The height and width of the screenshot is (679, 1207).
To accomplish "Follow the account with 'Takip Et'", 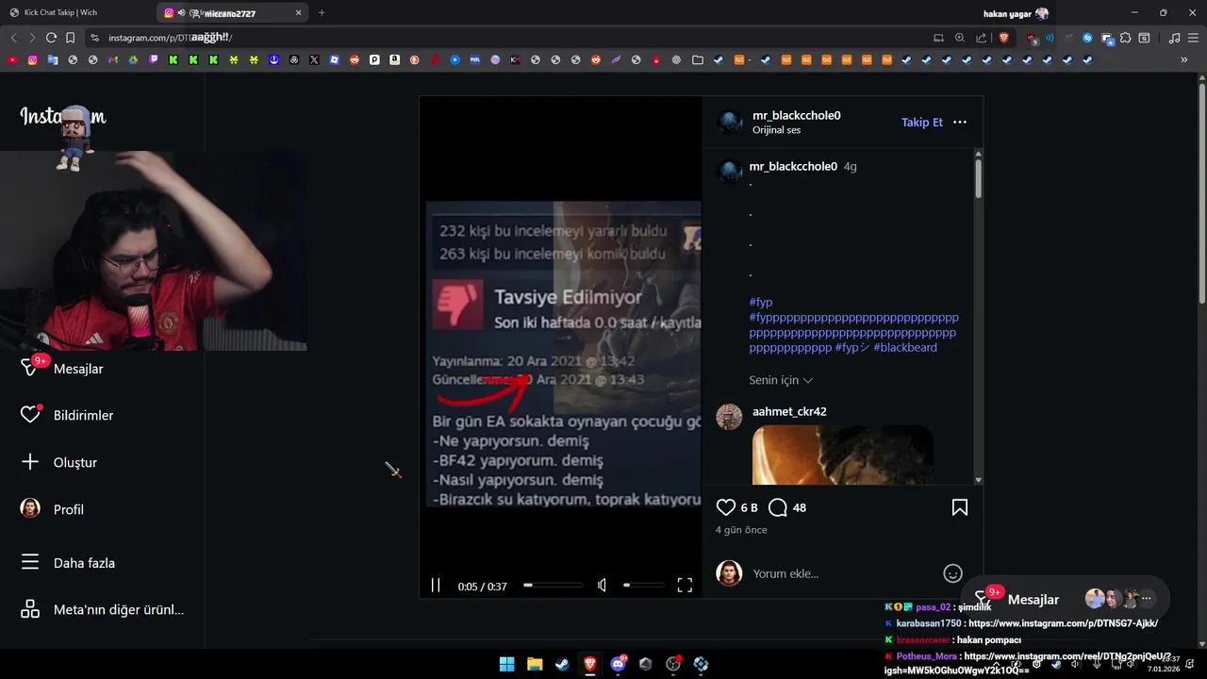I will 921,123.
